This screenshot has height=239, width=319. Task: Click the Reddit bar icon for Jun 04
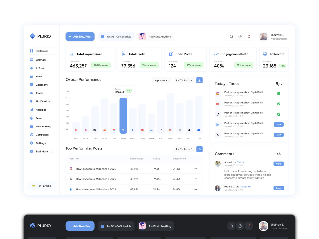(104, 130)
